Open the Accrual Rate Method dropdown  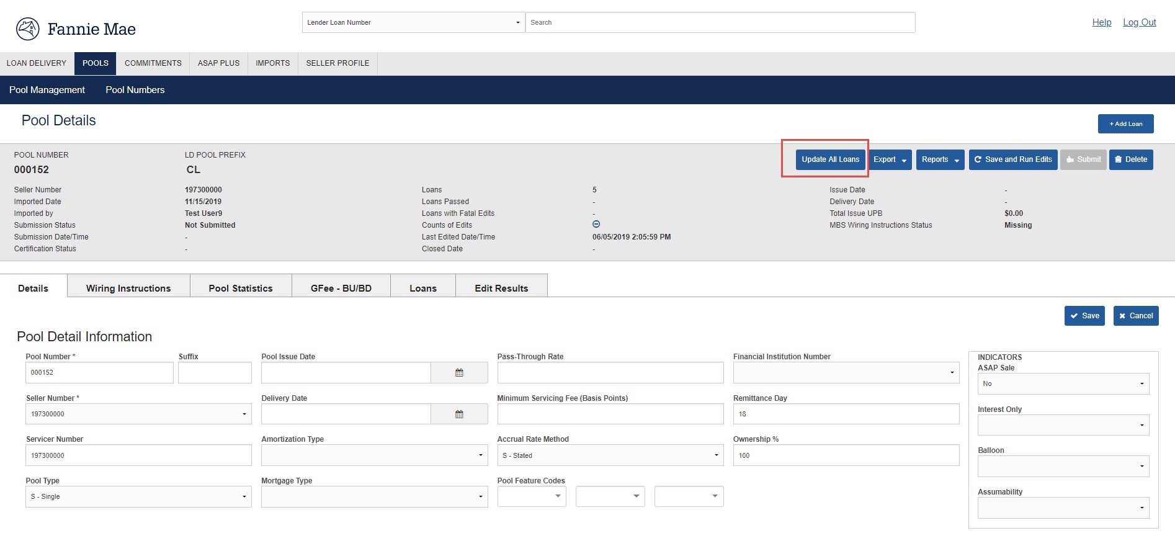click(610, 455)
